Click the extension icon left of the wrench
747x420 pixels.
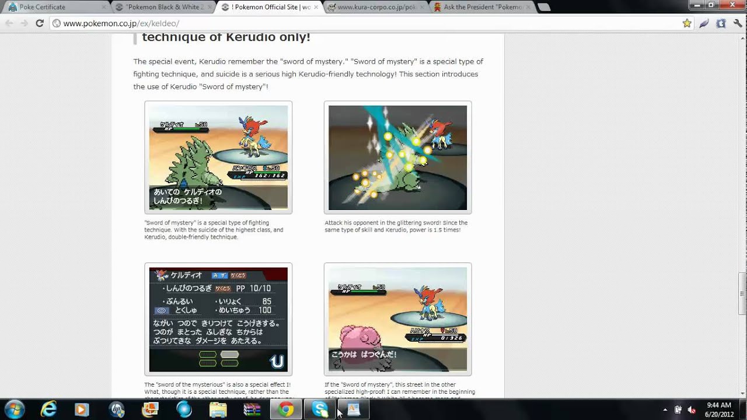tap(721, 23)
